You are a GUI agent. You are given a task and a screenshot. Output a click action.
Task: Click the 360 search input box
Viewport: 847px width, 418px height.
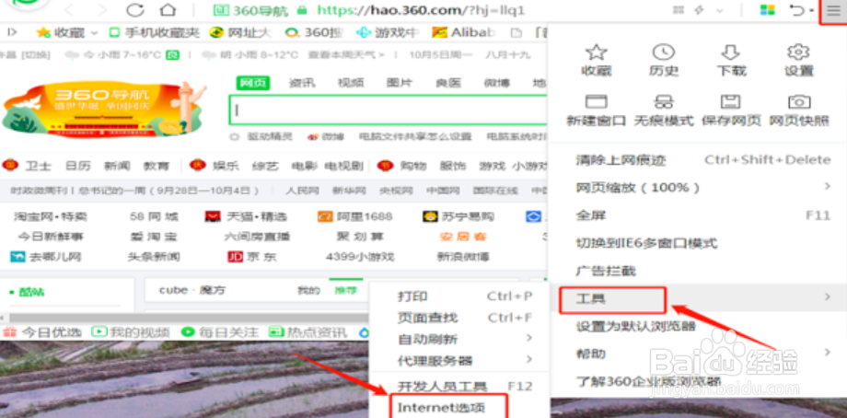[x=389, y=110]
